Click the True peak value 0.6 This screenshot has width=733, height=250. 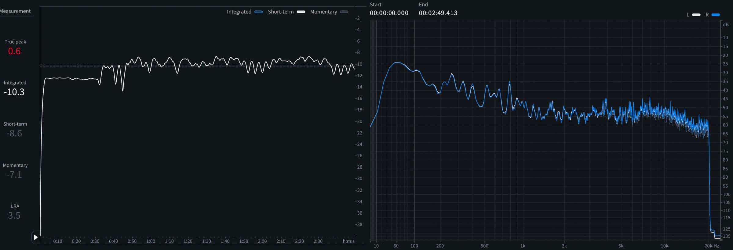tap(14, 51)
